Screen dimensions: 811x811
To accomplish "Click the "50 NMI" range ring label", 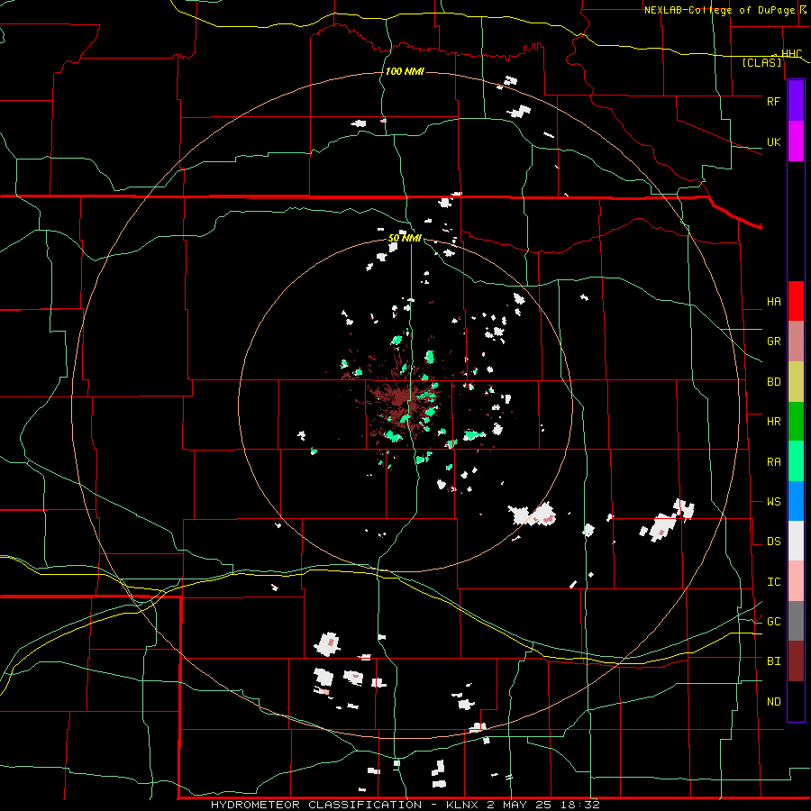I will point(405,239).
